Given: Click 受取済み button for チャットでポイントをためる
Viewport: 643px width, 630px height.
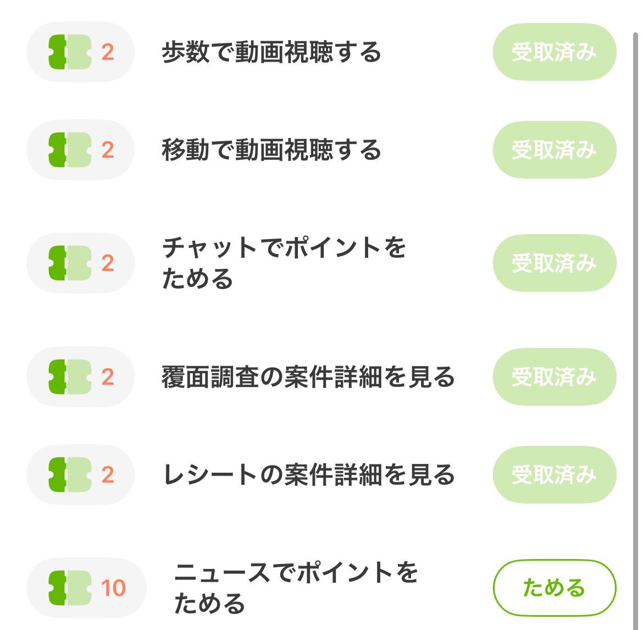Looking at the screenshot, I should coord(554,263).
